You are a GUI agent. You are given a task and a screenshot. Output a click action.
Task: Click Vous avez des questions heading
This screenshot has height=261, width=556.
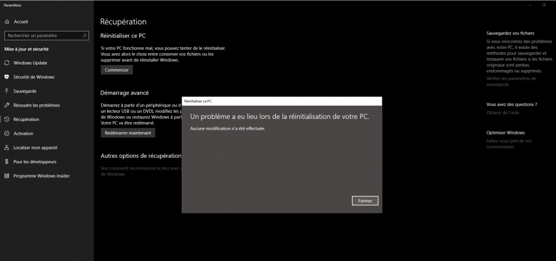coord(512,104)
